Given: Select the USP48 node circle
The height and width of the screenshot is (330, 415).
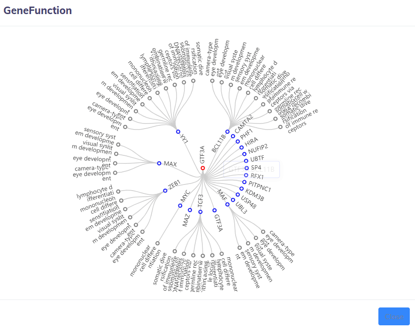Looking at the screenshot, I should tap(238, 194).
